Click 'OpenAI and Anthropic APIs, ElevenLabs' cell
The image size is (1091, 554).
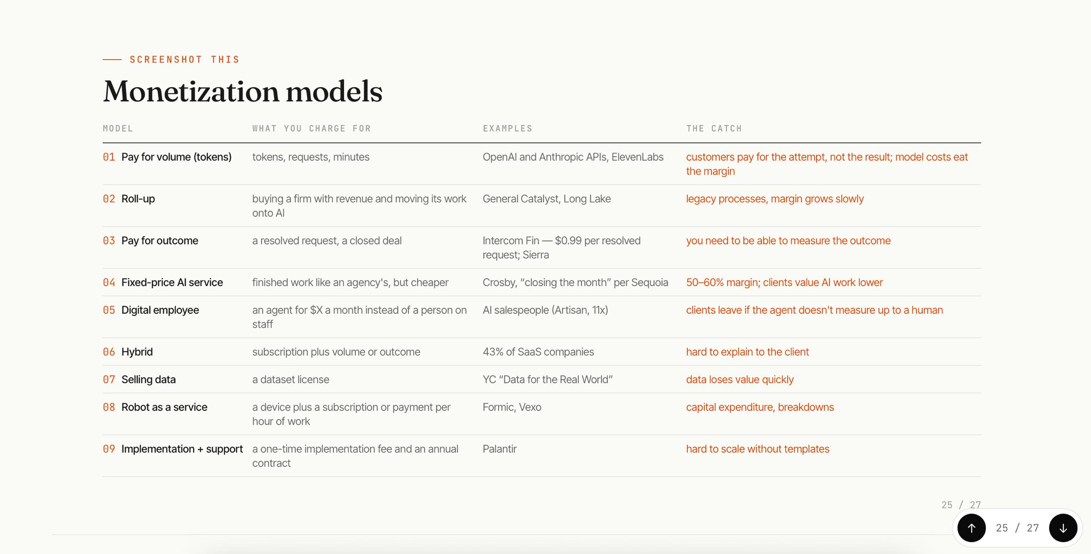point(573,157)
